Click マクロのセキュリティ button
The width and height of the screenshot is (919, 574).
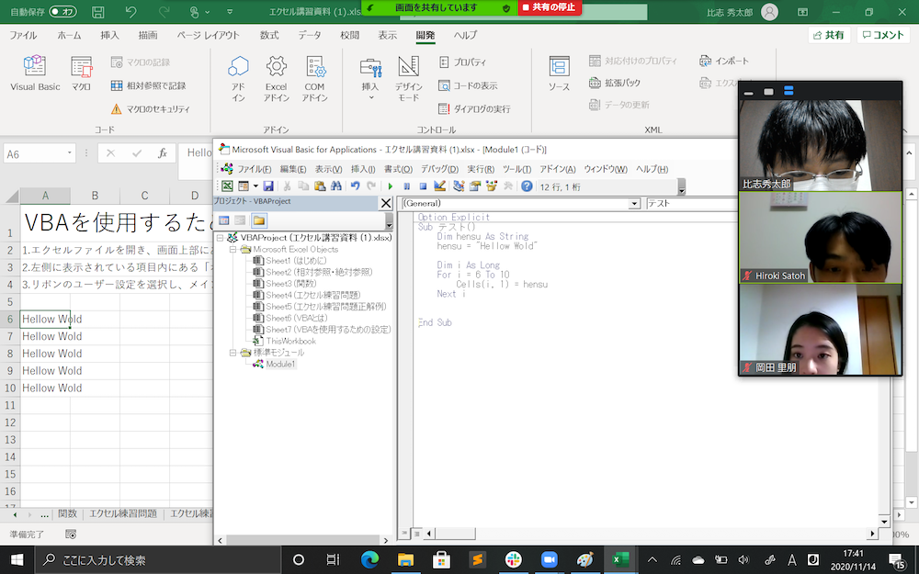click(x=151, y=109)
